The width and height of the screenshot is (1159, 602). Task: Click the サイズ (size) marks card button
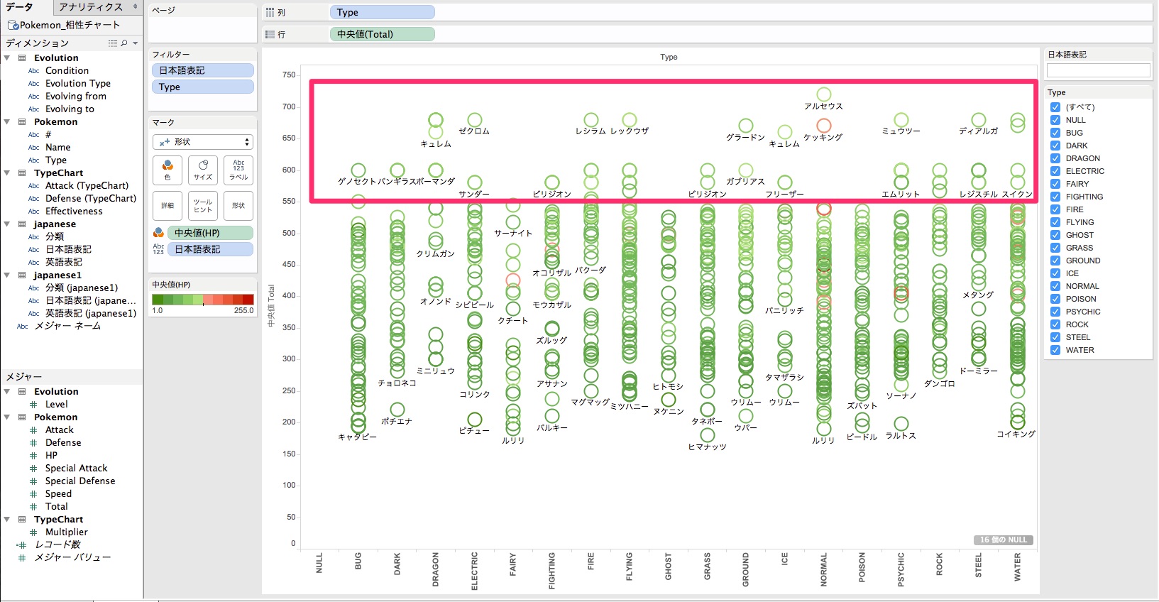click(203, 170)
